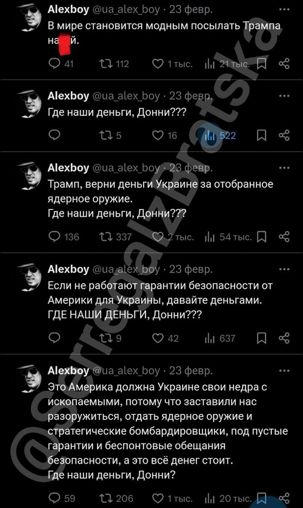Reply to the tweet with 41 comments
The height and width of the screenshot is (508, 303).
55,64
